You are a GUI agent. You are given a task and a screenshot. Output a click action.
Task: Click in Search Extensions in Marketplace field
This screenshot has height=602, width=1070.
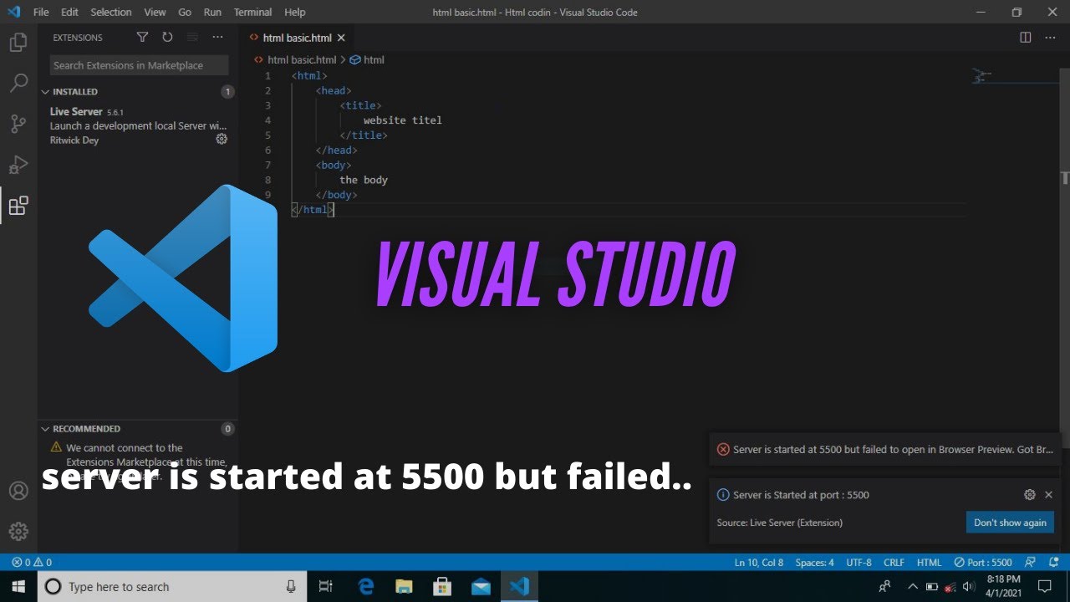tap(138, 65)
